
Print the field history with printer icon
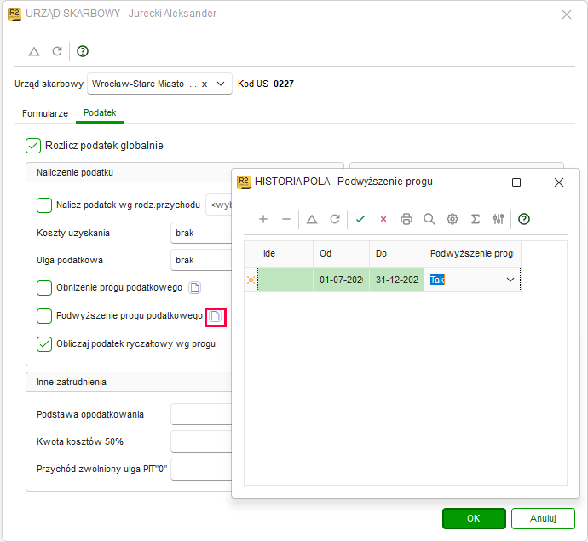pos(406,219)
